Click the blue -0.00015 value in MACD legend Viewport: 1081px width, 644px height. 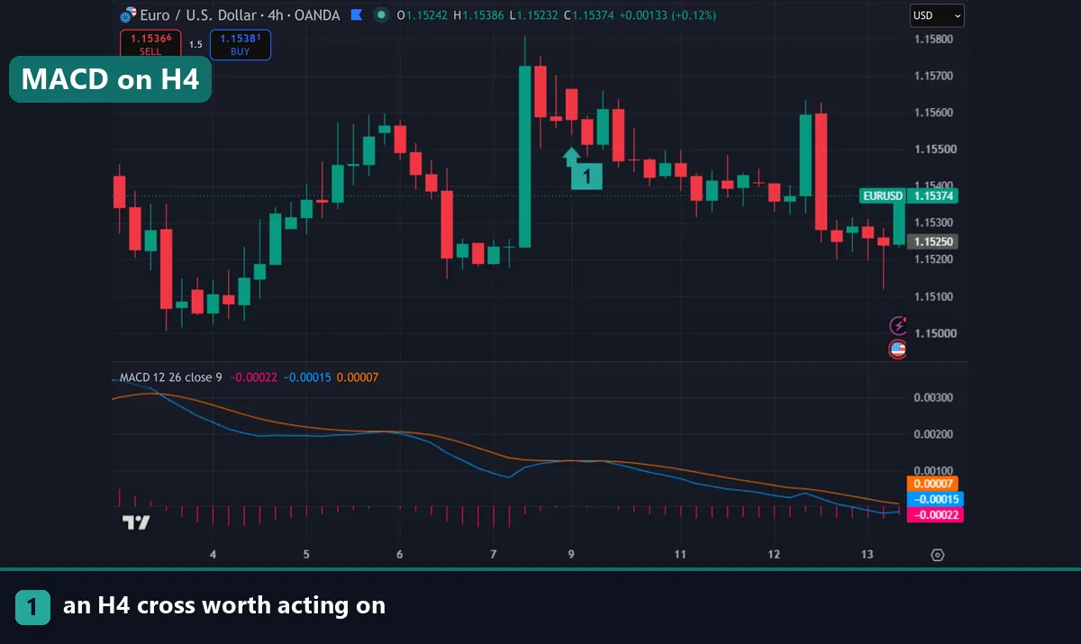(x=309, y=377)
